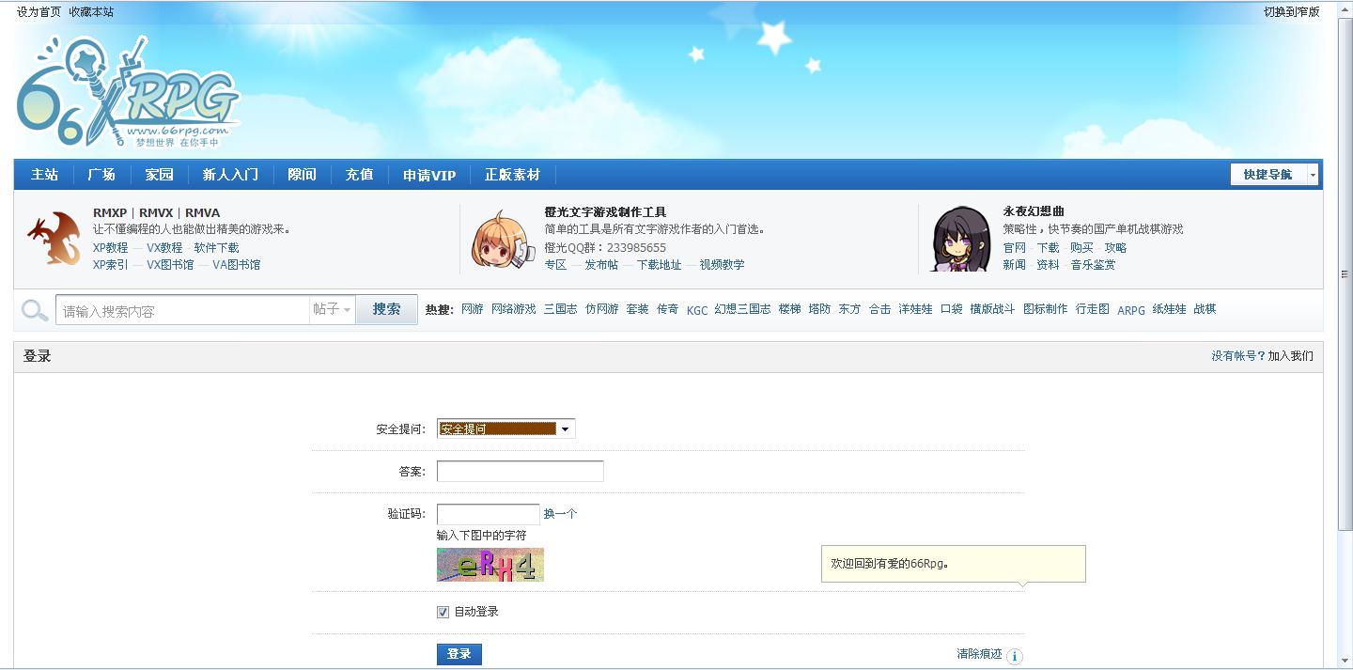Click the 验证码 input field
The width and height of the screenshot is (1353, 670).
click(x=488, y=514)
